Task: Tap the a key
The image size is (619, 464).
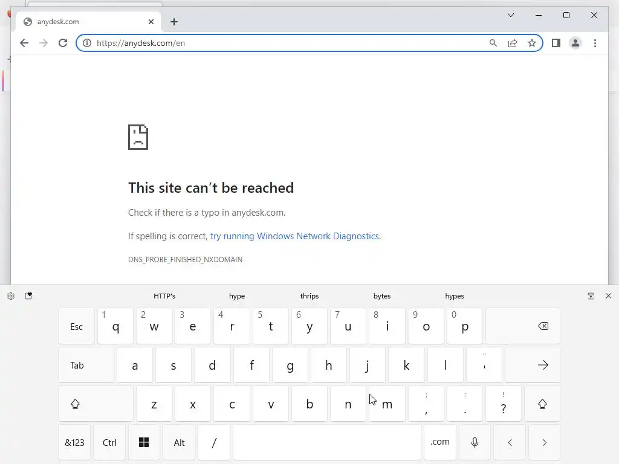Action: pos(135,365)
